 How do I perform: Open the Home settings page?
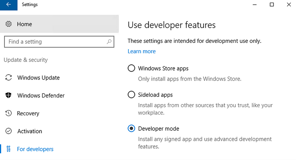click(x=59, y=24)
